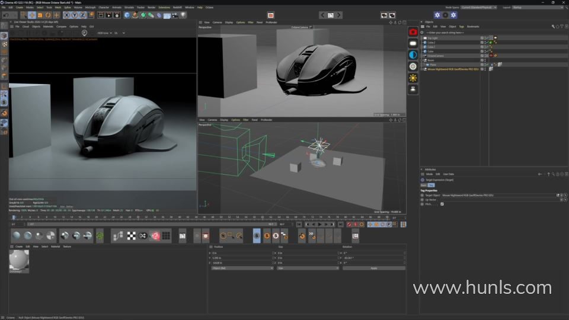Click the render to picture viewer icon
The height and width of the screenshot is (320, 569).
pos(108,15)
